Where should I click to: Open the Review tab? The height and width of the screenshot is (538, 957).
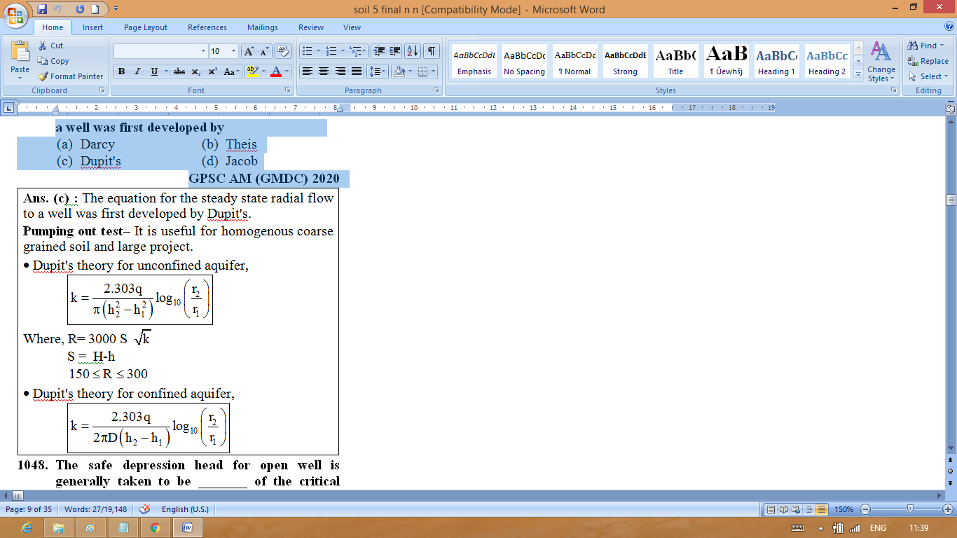tap(311, 27)
